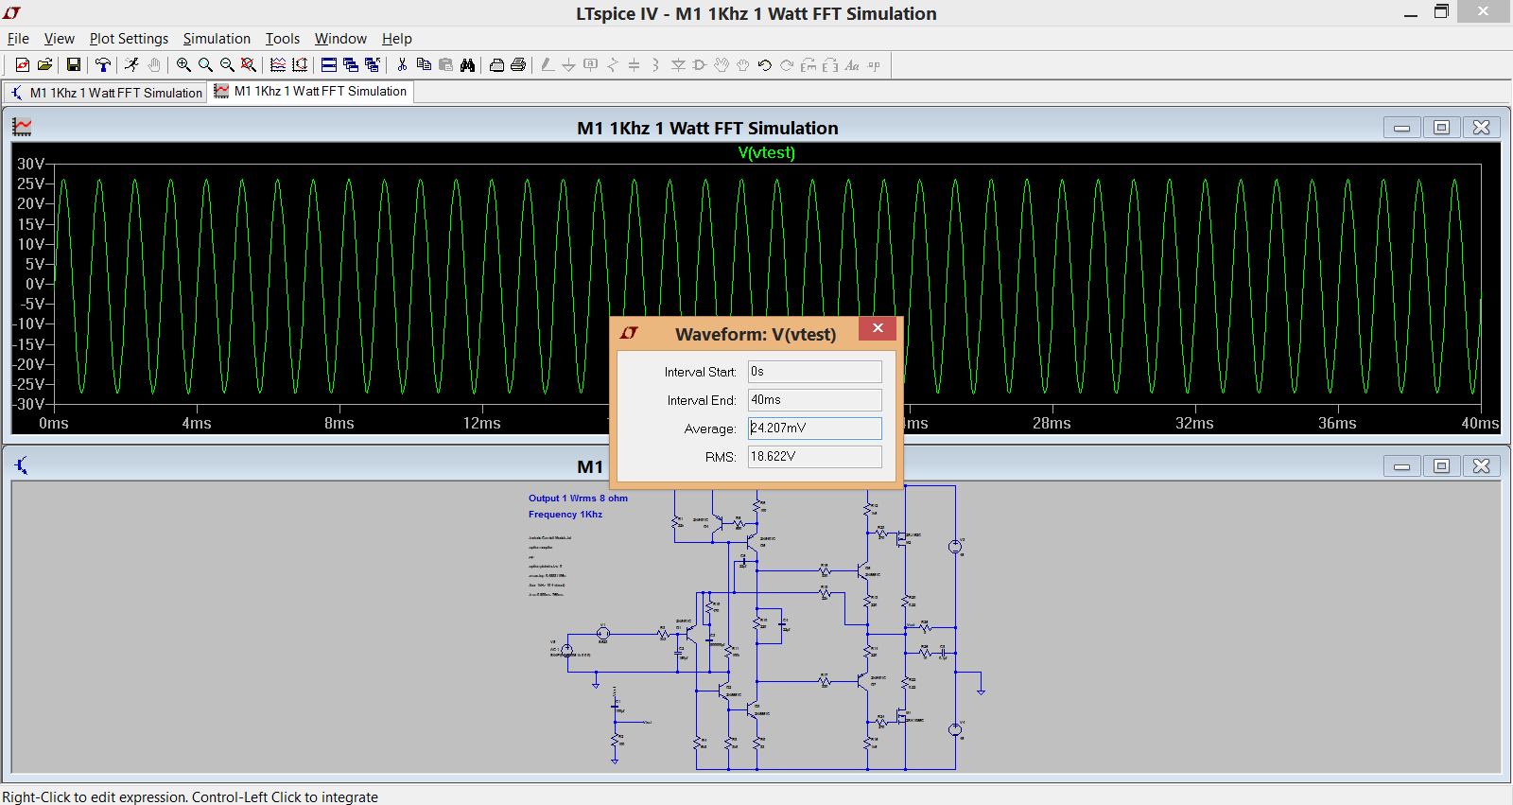Select the Drag hand tool
Viewport: 1513px width, 805px height.
(x=743, y=65)
